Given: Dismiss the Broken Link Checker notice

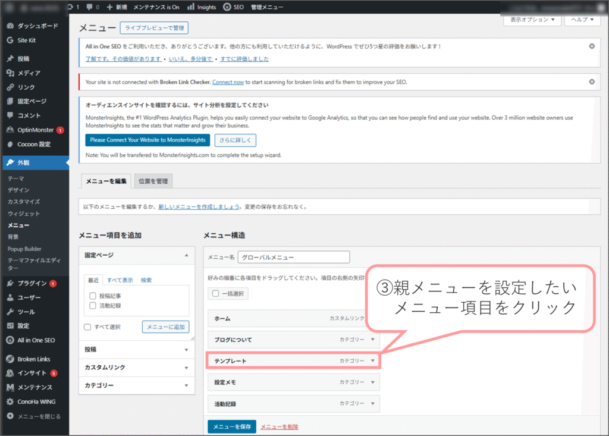Looking at the screenshot, I should pyautogui.click(x=591, y=81).
